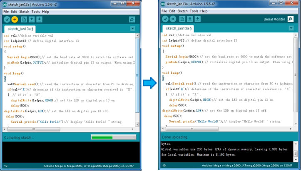Click board info status bar in right window

247,166
